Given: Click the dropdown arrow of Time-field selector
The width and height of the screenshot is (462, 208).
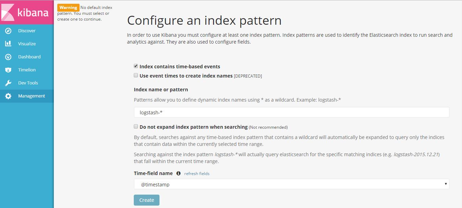Looking at the screenshot, I should tap(446, 184).
